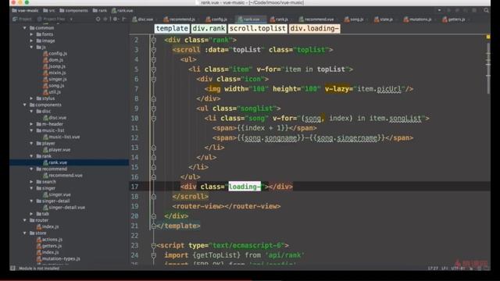Collapse the store folder
The height and width of the screenshot is (281, 500).
click(x=24, y=233)
